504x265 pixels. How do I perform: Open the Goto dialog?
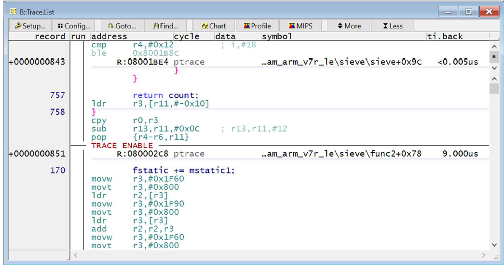click(122, 26)
